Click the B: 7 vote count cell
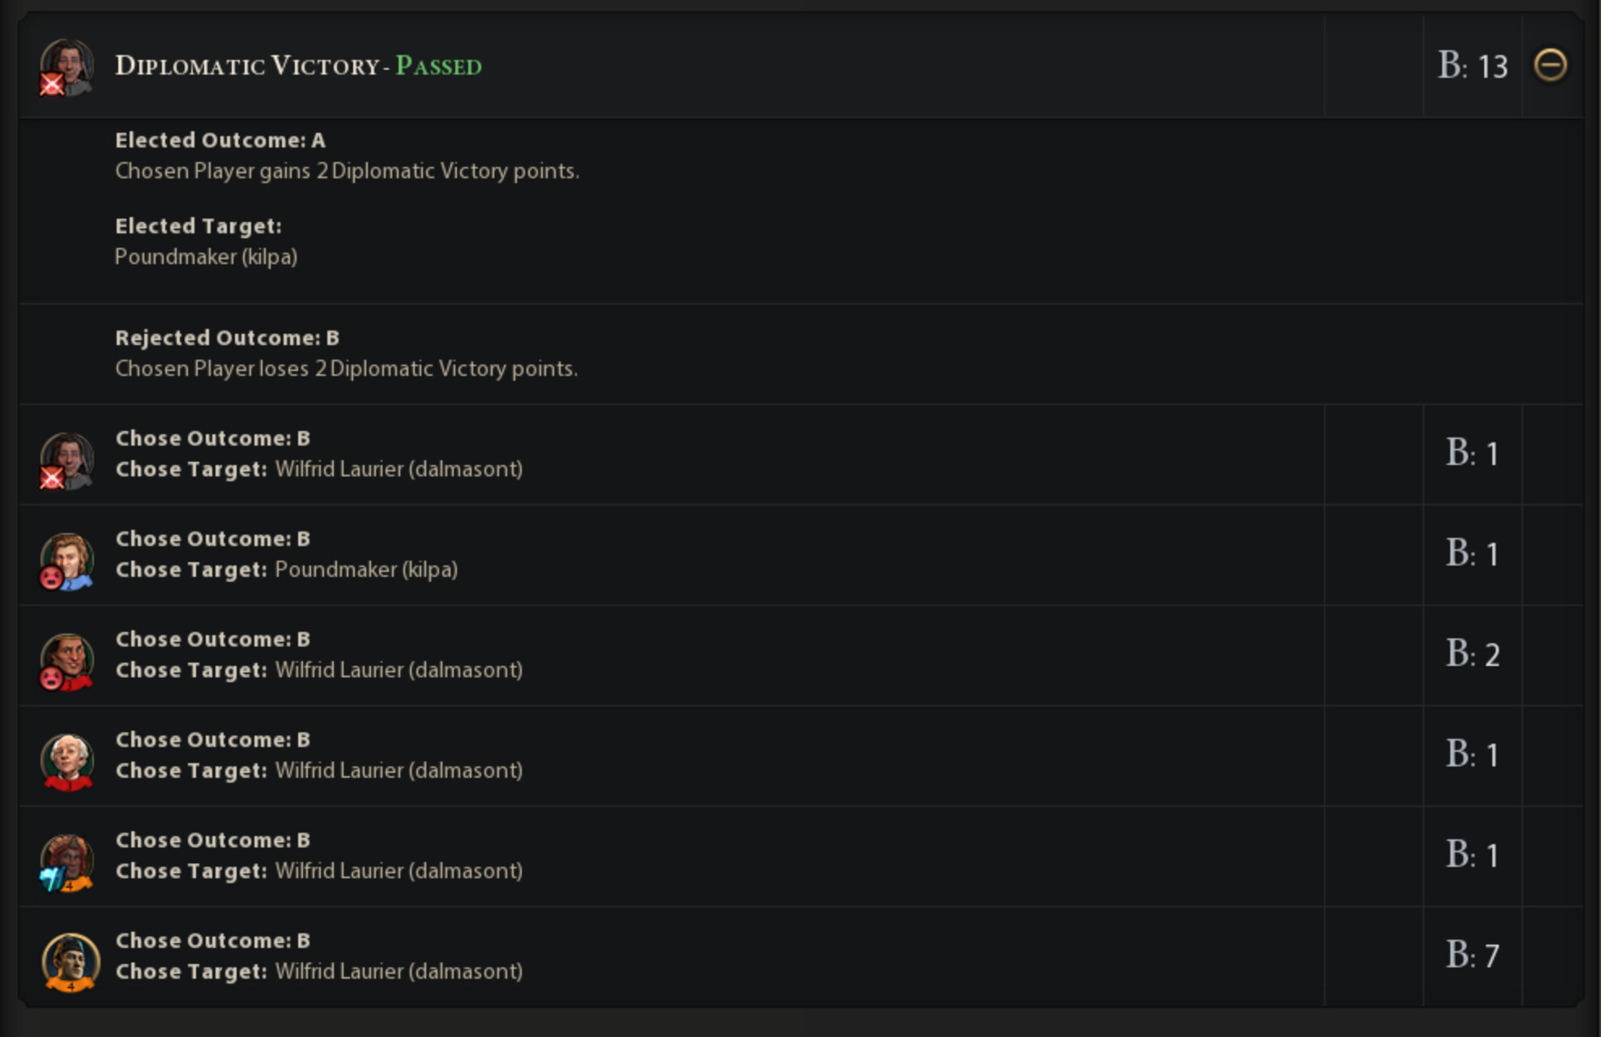 pyautogui.click(x=1472, y=956)
